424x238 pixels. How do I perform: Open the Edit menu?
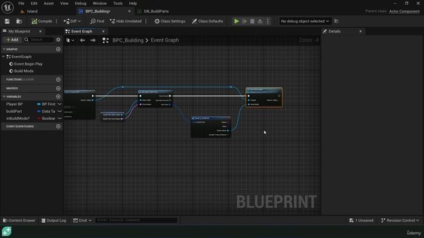pos(34,3)
